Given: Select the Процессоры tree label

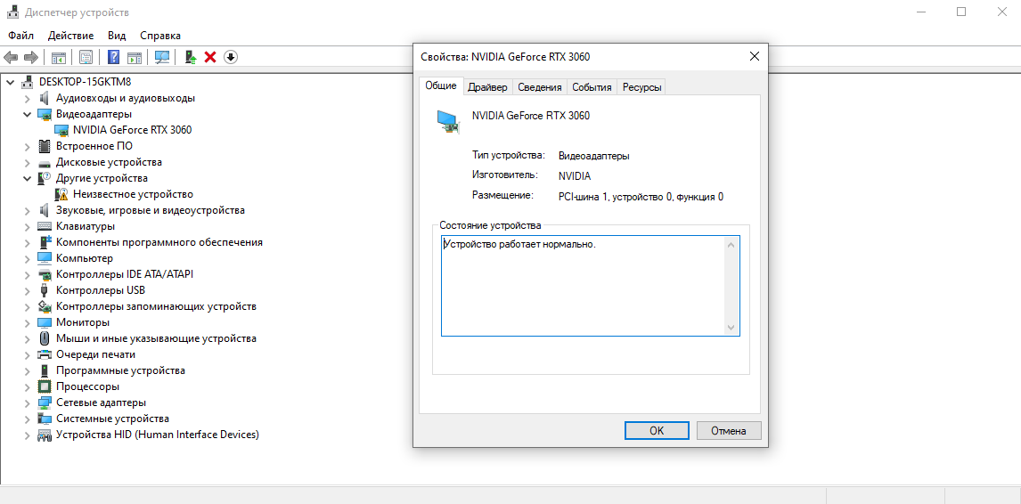Looking at the screenshot, I should tap(88, 386).
